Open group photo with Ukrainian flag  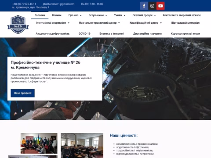coord(39,144)
